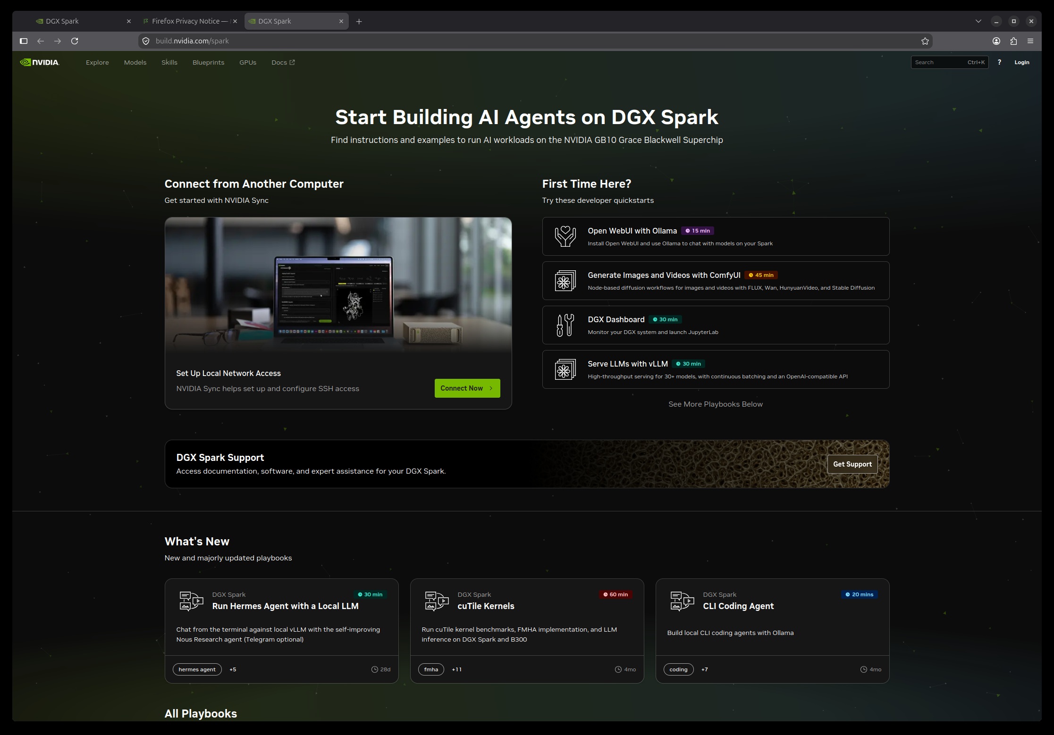Viewport: 1054px width, 735px height.
Task: Open the Open WebUI with Ollama quickstart
Action: click(x=716, y=236)
